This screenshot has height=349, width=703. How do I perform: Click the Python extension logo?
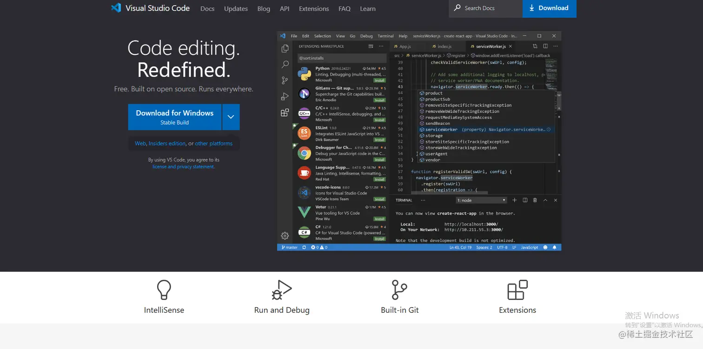pyautogui.click(x=304, y=74)
